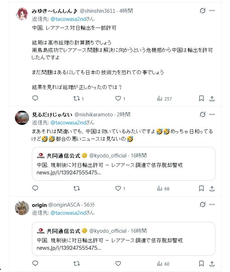
Task: Bookmark the originASCA post
Action: (201, 264)
